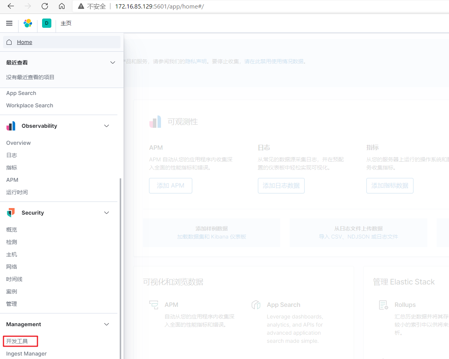The width and height of the screenshot is (449, 359).
Task: Click the 添加 APM button
Action: coord(171,186)
